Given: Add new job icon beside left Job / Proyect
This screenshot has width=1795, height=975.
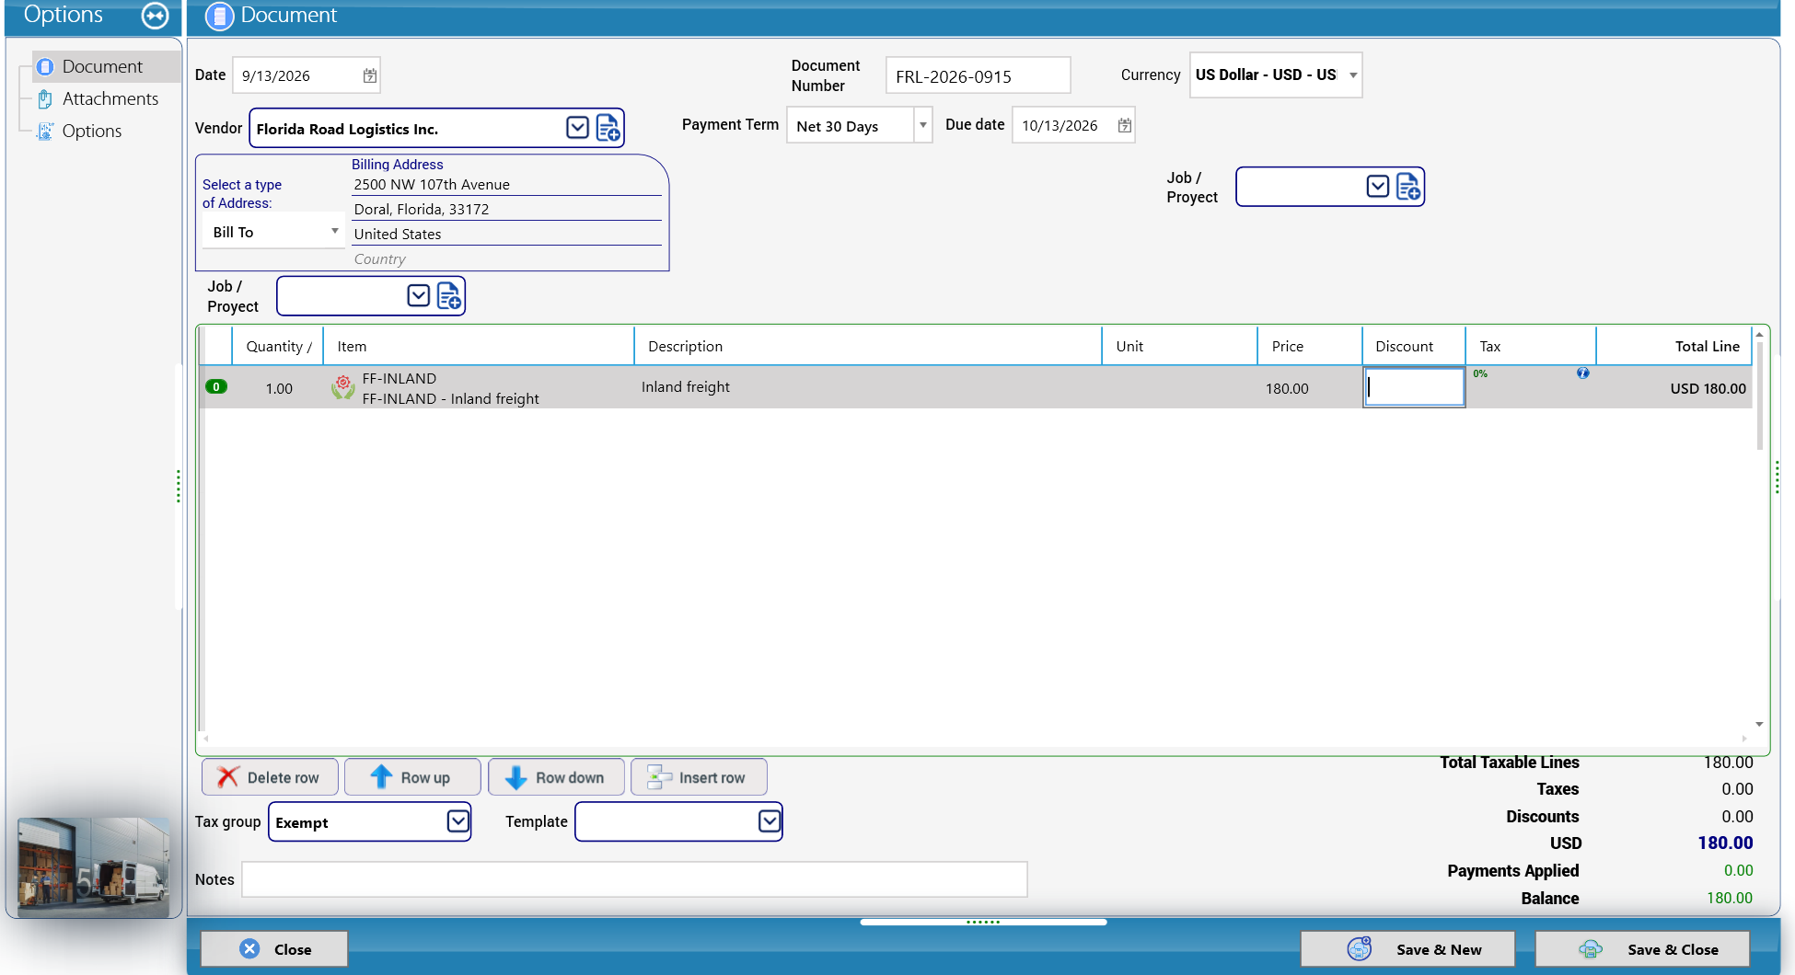Looking at the screenshot, I should 449,296.
